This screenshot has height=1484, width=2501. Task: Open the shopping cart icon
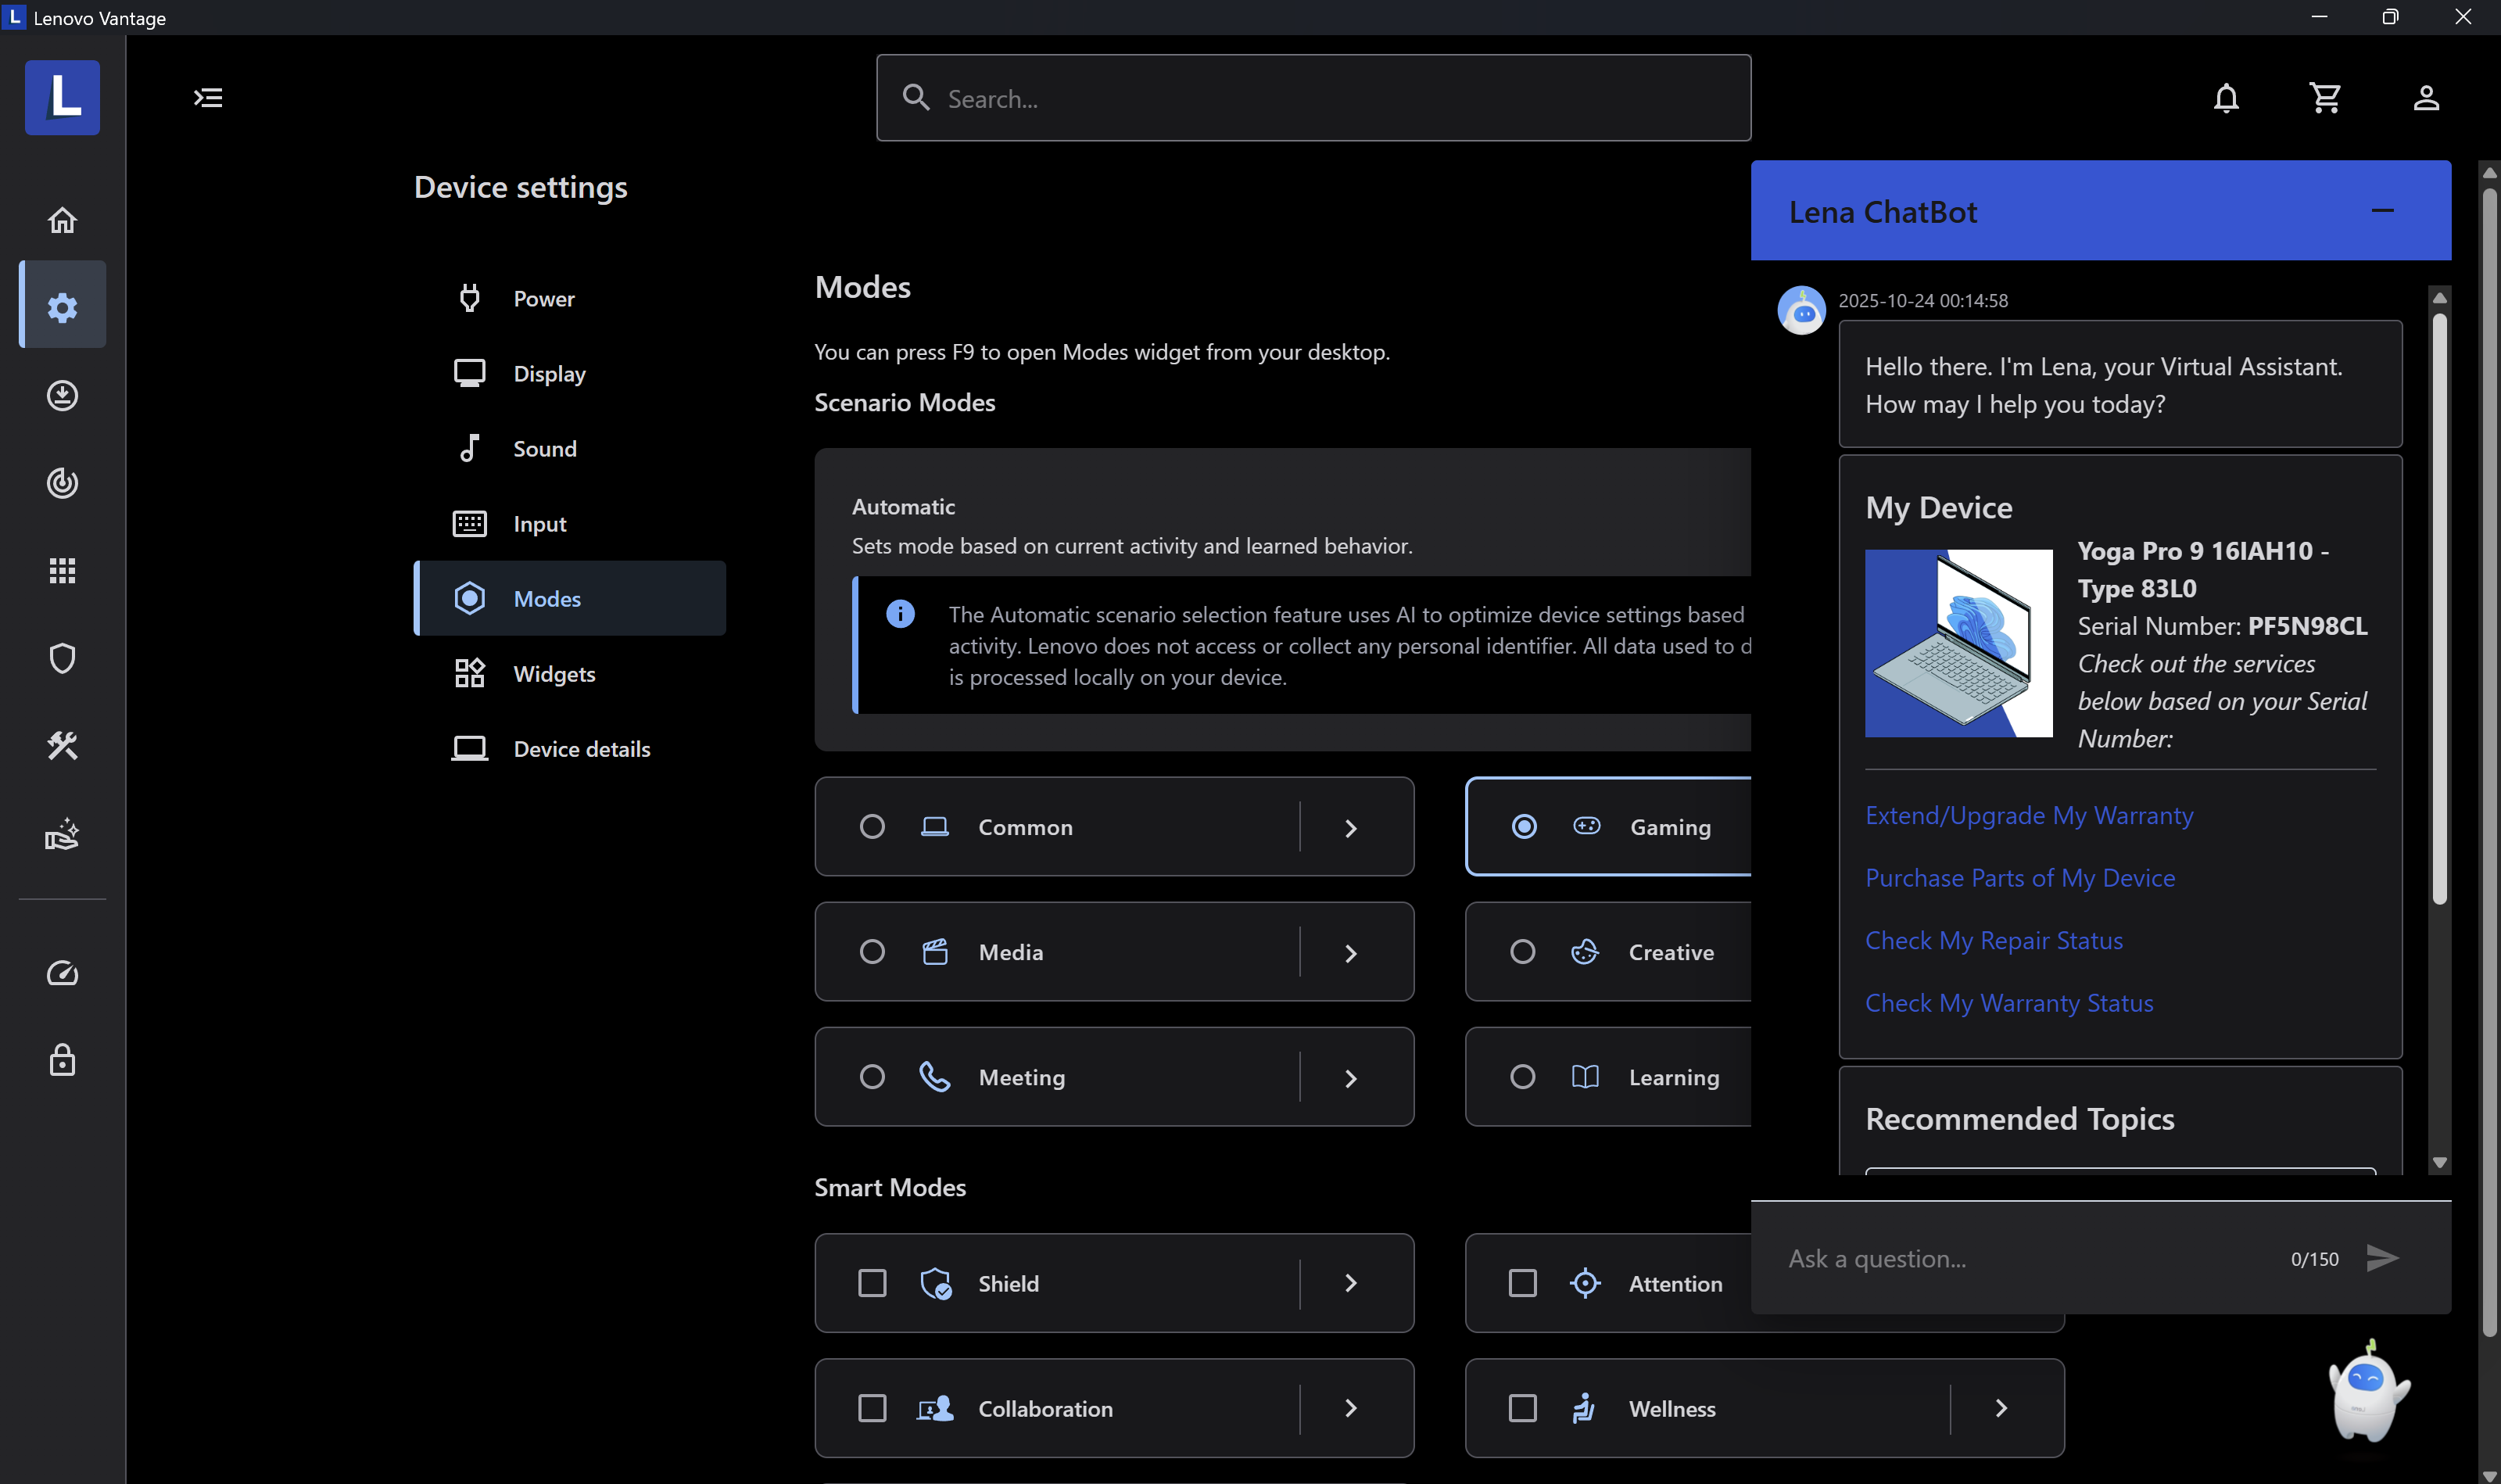point(2324,98)
